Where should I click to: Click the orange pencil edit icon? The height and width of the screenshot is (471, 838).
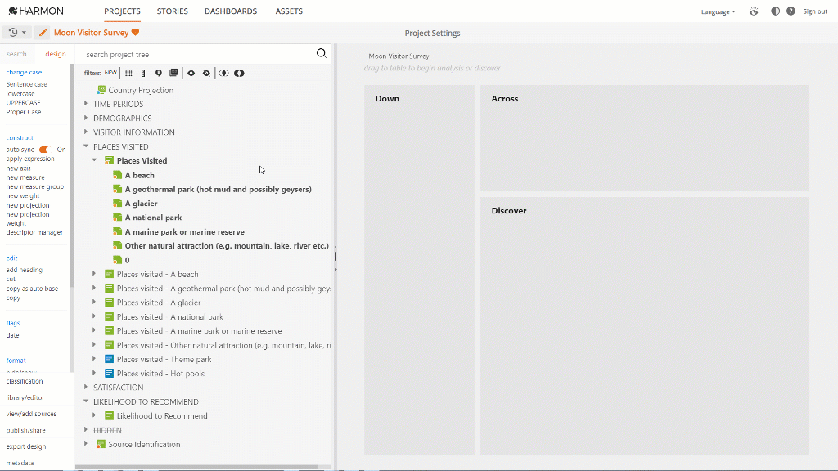tap(43, 33)
